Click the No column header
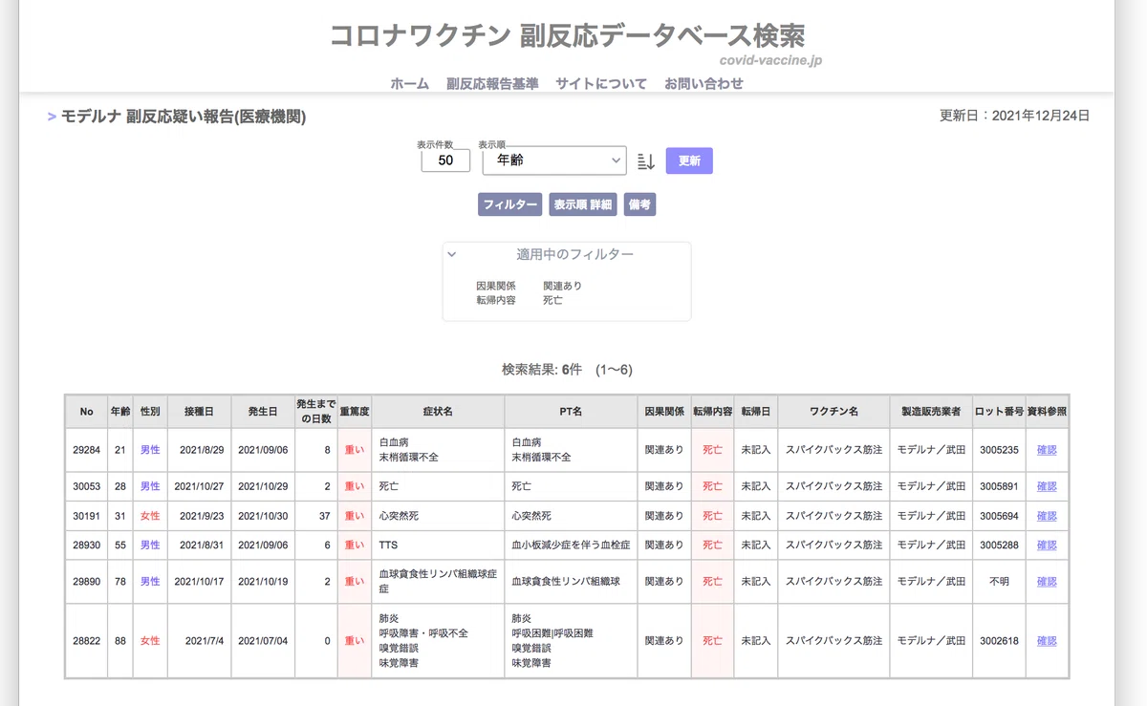Viewport: 1147px width, 706px height. 87,412
